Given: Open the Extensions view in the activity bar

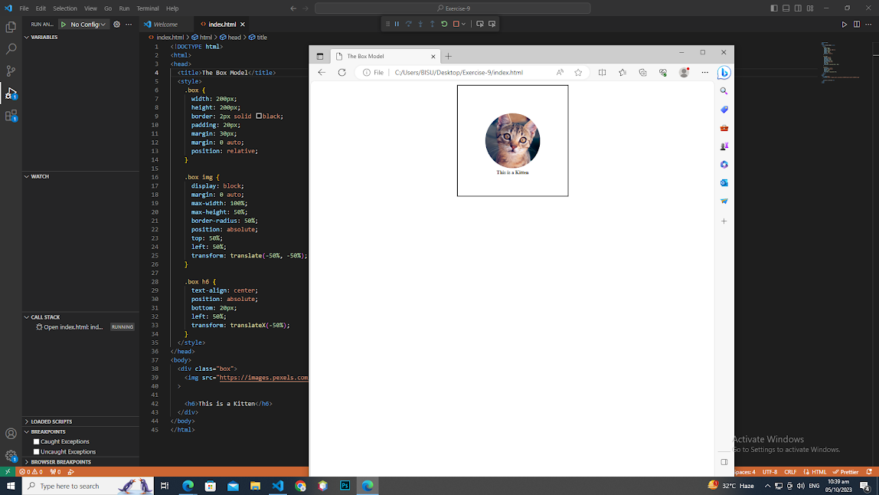Looking at the screenshot, I should click(11, 115).
